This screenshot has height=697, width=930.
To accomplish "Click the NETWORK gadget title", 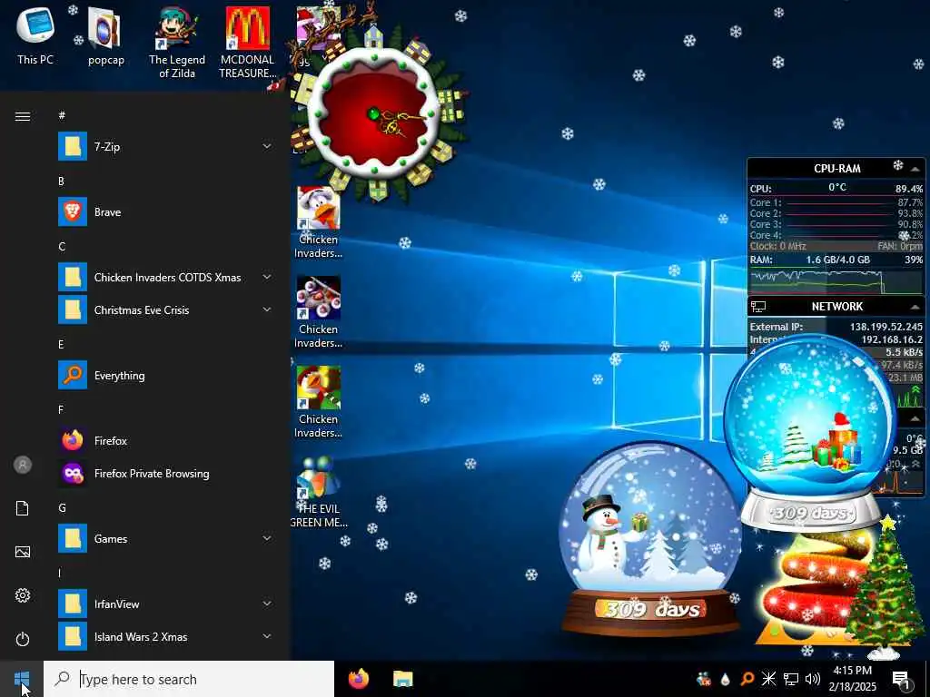I will pos(836,307).
